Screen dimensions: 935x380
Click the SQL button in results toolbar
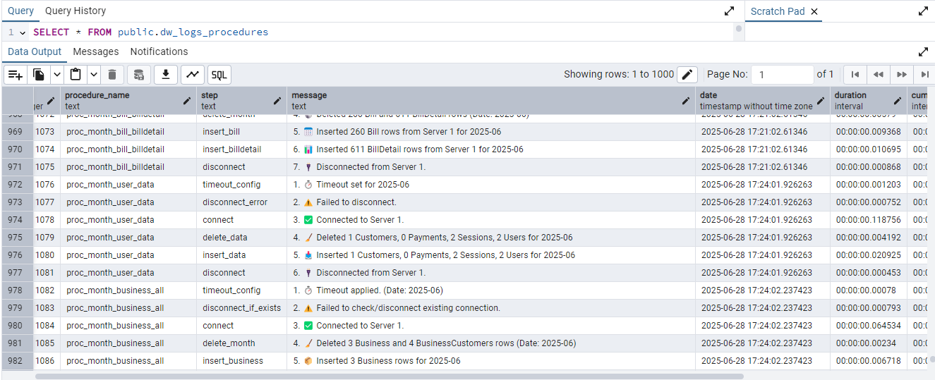coord(219,75)
